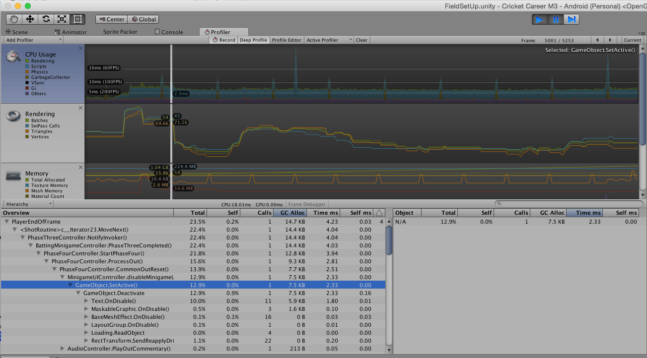Toggle the Pause button
647x358 pixels.
(555, 19)
